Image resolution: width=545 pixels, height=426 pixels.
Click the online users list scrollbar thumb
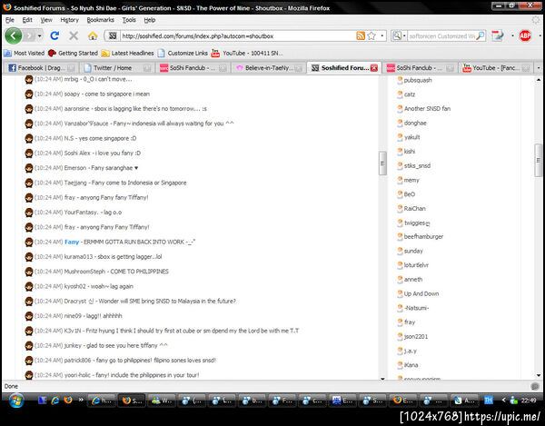click(x=538, y=160)
